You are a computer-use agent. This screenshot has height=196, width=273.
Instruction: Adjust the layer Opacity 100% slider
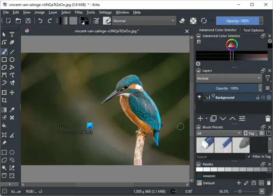click(x=227, y=88)
